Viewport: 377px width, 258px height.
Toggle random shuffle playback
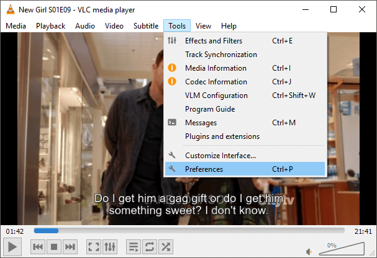coord(166,247)
